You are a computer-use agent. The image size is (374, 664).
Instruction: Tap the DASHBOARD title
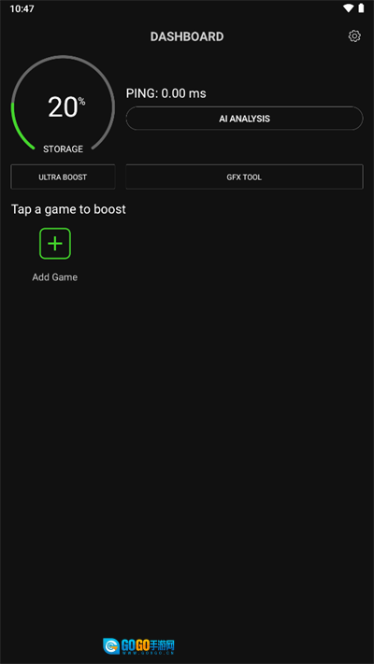tap(187, 36)
